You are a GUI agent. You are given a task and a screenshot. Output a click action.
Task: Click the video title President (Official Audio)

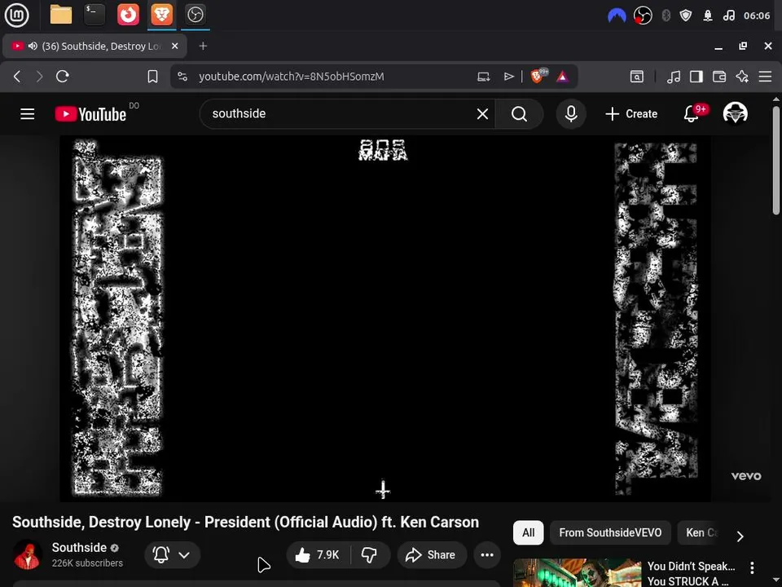click(x=245, y=522)
